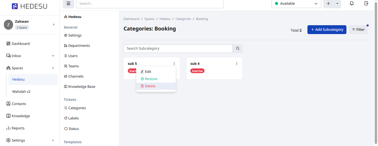Viewport: 378px width, 146px height.
Task: Open the Filter button
Action: pos(358,30)
